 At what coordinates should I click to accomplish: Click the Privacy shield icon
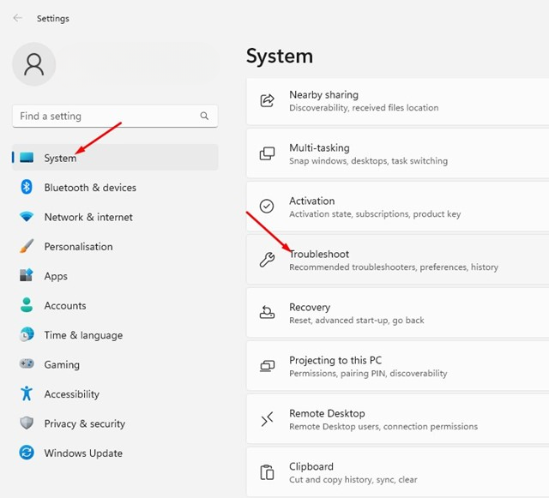27,423
